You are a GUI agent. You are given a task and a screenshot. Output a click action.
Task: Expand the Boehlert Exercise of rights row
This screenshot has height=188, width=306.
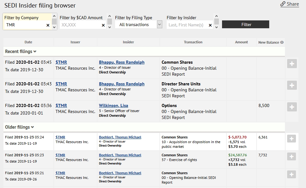coord(292,156)
